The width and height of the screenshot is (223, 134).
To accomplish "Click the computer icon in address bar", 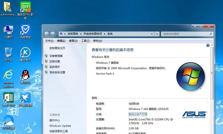I will (x=61, y=34).
